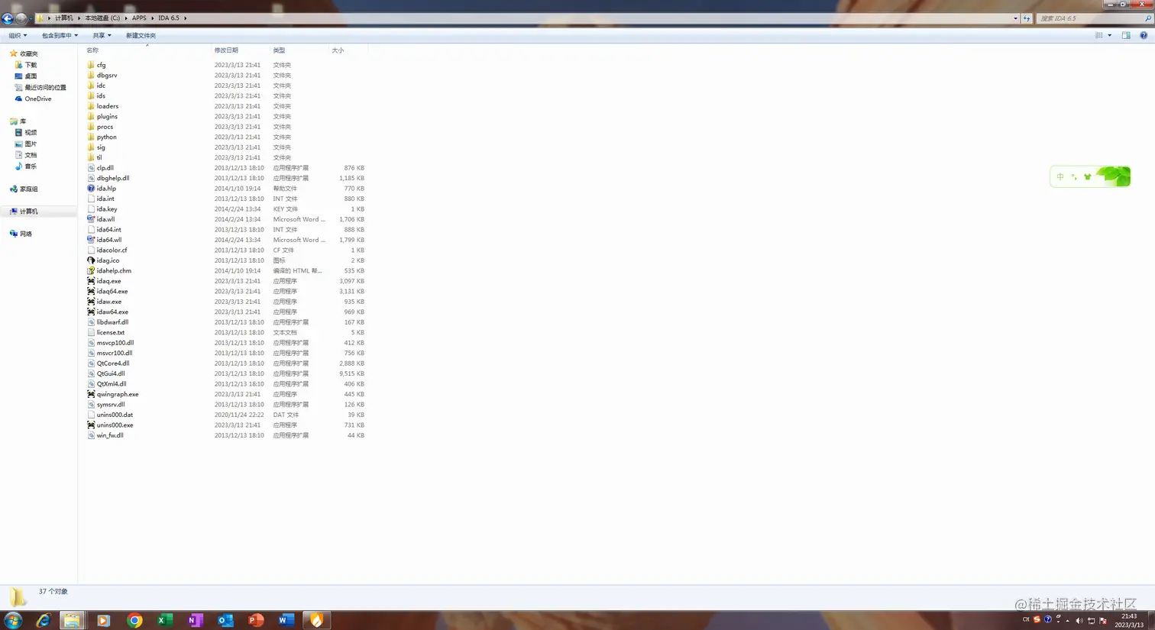Click the 计算机 breadcrumb segment
Image resolution: width=1155 pixels, height=630 pixels.
[63, 18]
